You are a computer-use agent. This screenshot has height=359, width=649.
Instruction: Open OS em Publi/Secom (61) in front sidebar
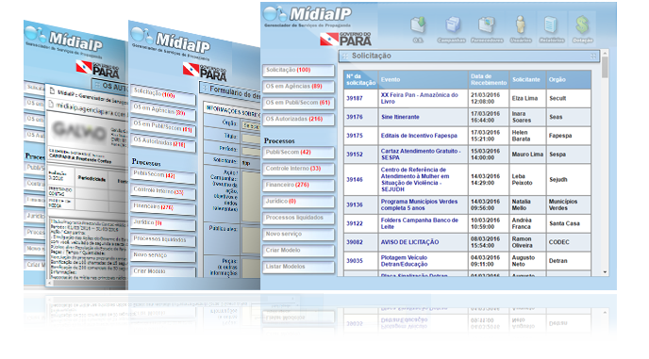298,103
